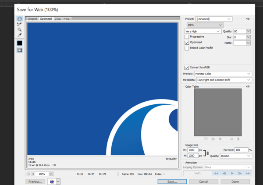Click the Save... button
263x185 pixels.
pos(172,181)
